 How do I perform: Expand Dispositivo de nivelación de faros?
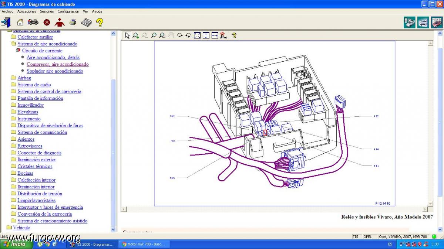[50, 126]
